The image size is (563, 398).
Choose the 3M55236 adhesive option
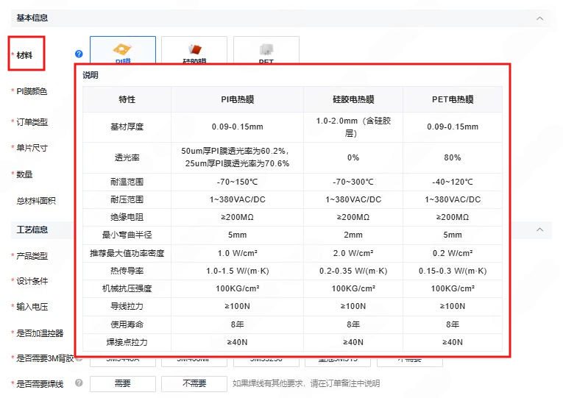pos(266,361)
